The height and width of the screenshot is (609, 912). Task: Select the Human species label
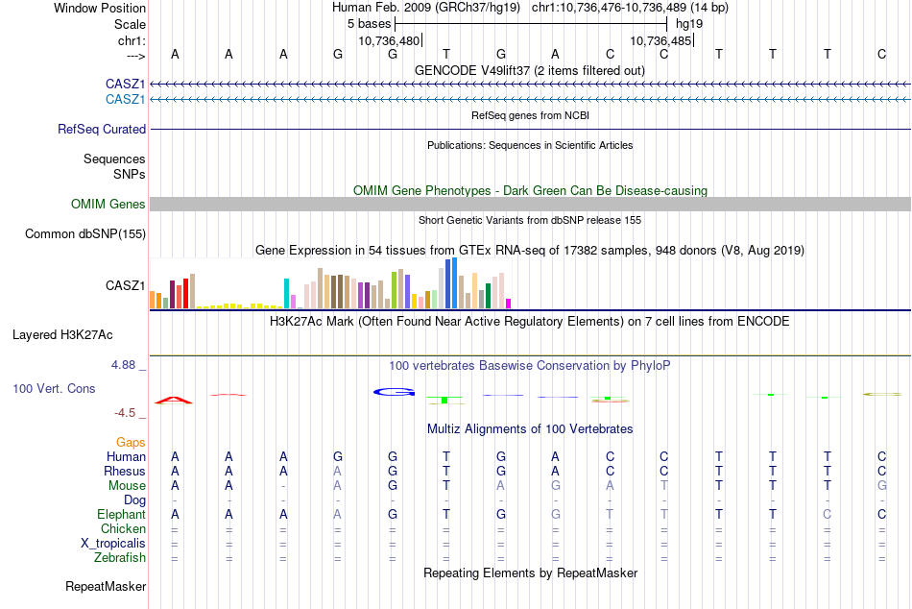126,456
